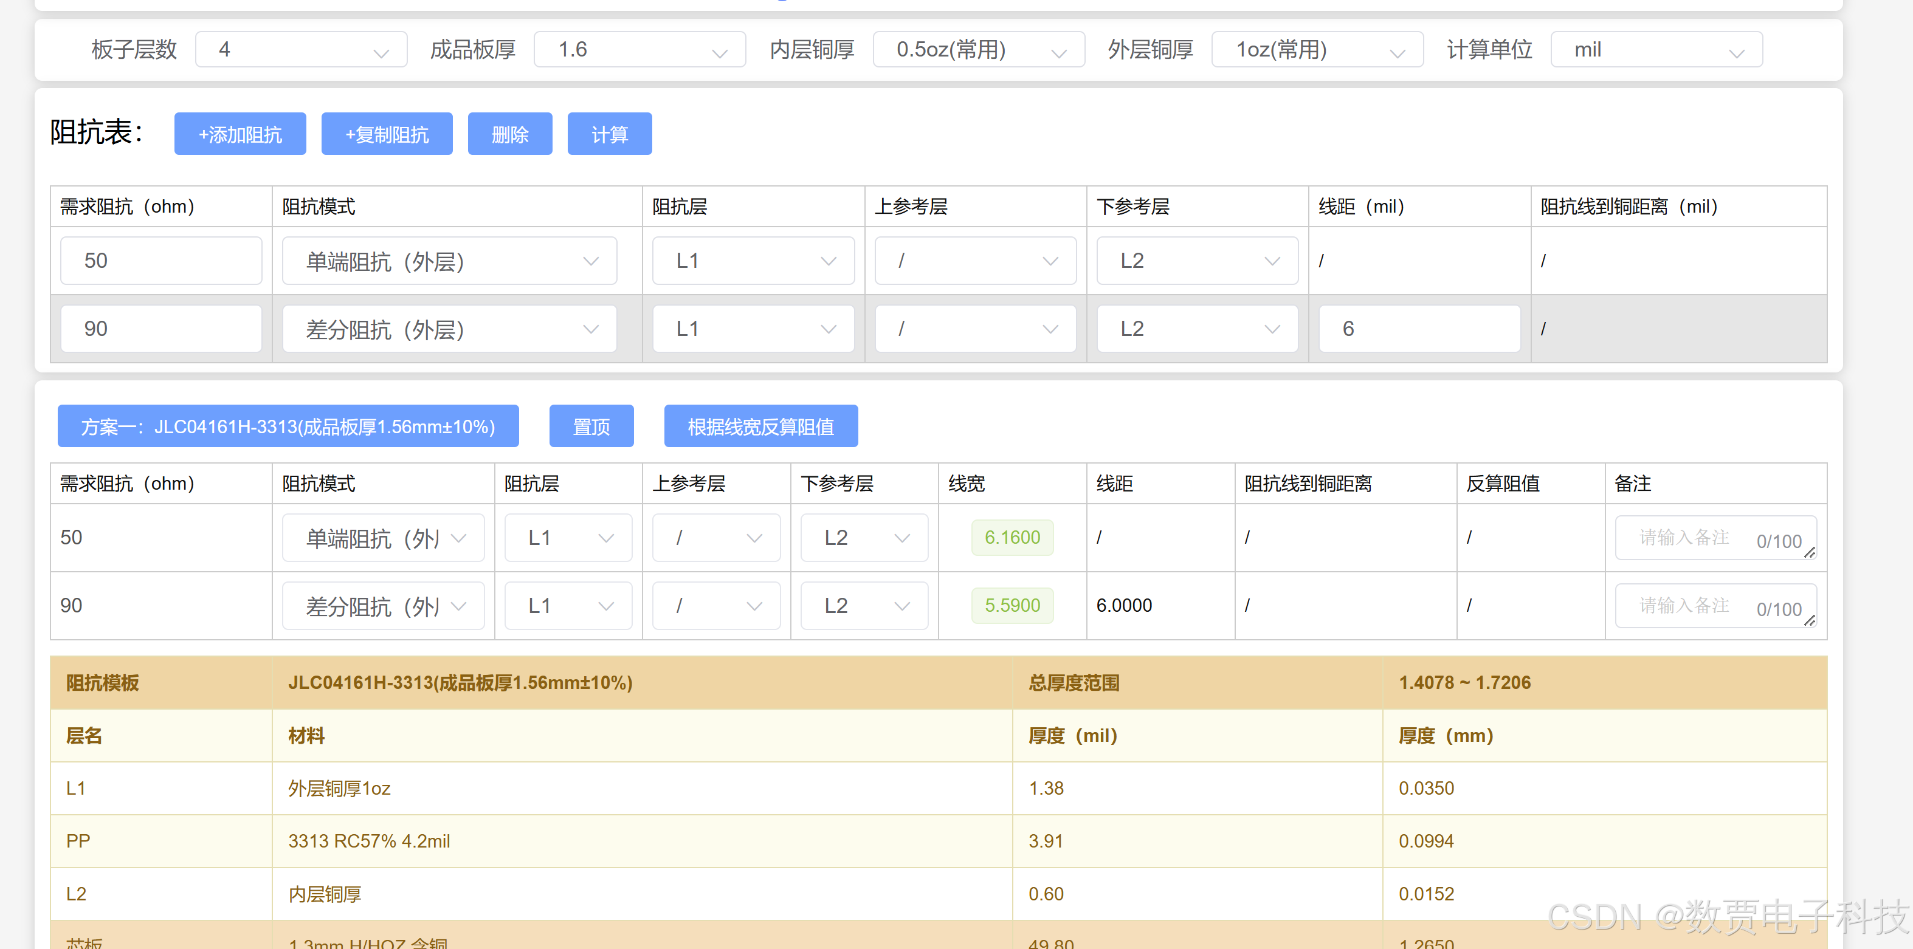Expand the 外层铜厚 1oz dropdown
Viewport: 1913px width, 949px height.
1317,50
